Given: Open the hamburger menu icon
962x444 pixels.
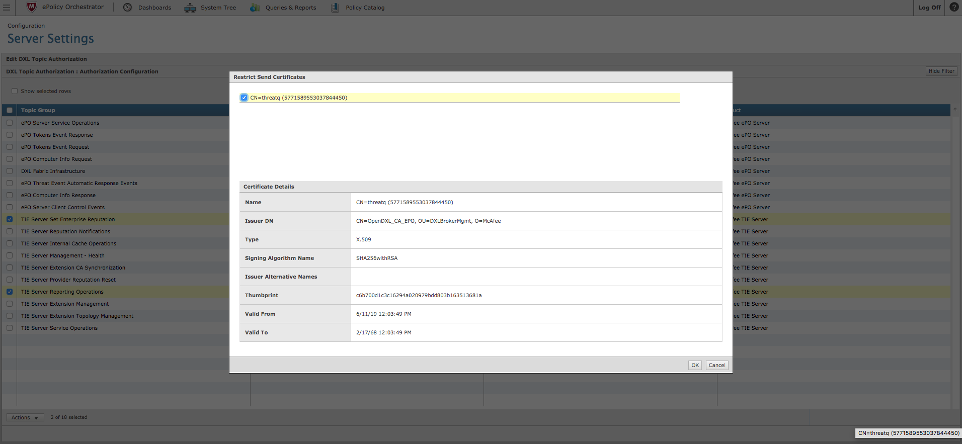Looking at the screenshot, I should 7,8.
